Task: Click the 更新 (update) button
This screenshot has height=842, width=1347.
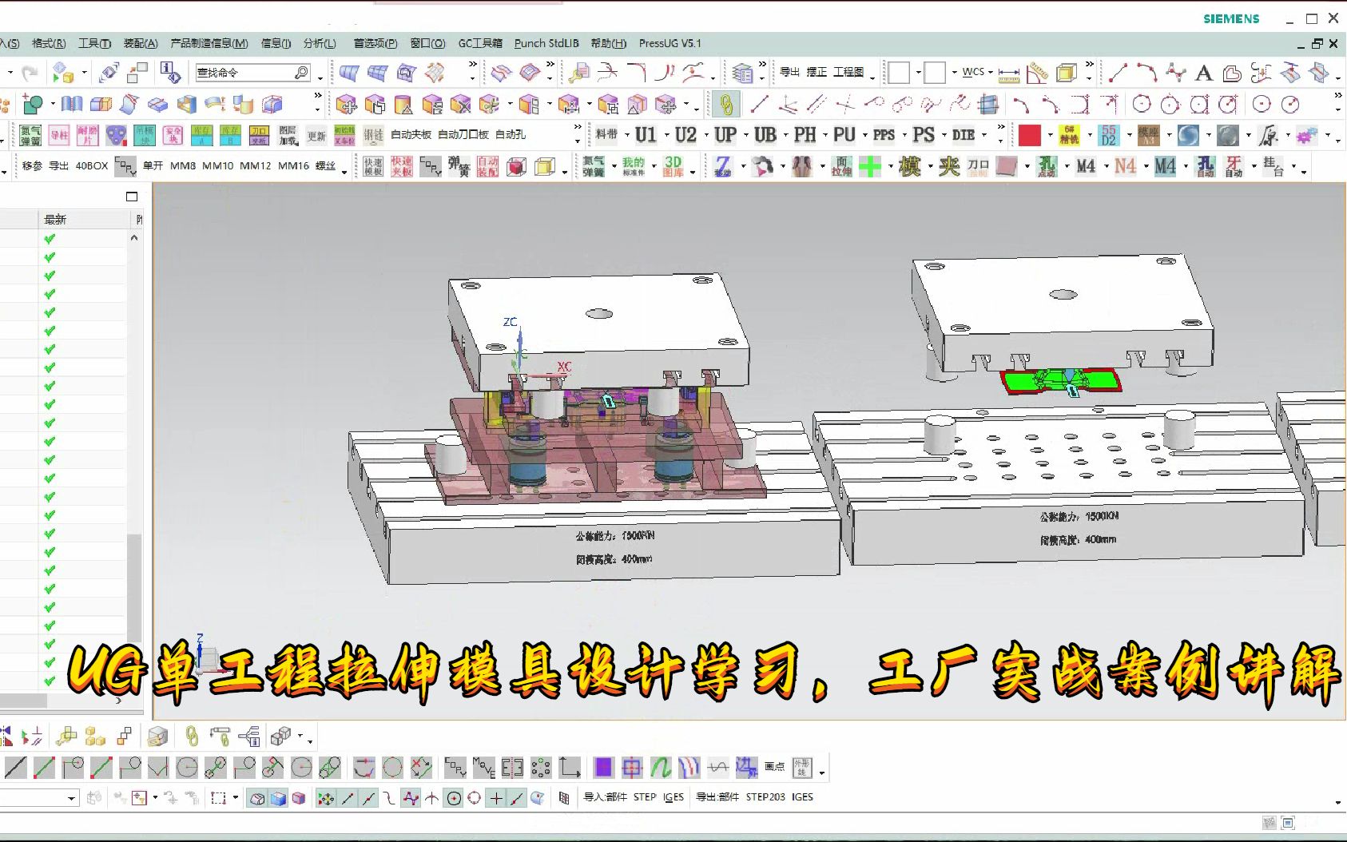Action: [x=316, y=135]
